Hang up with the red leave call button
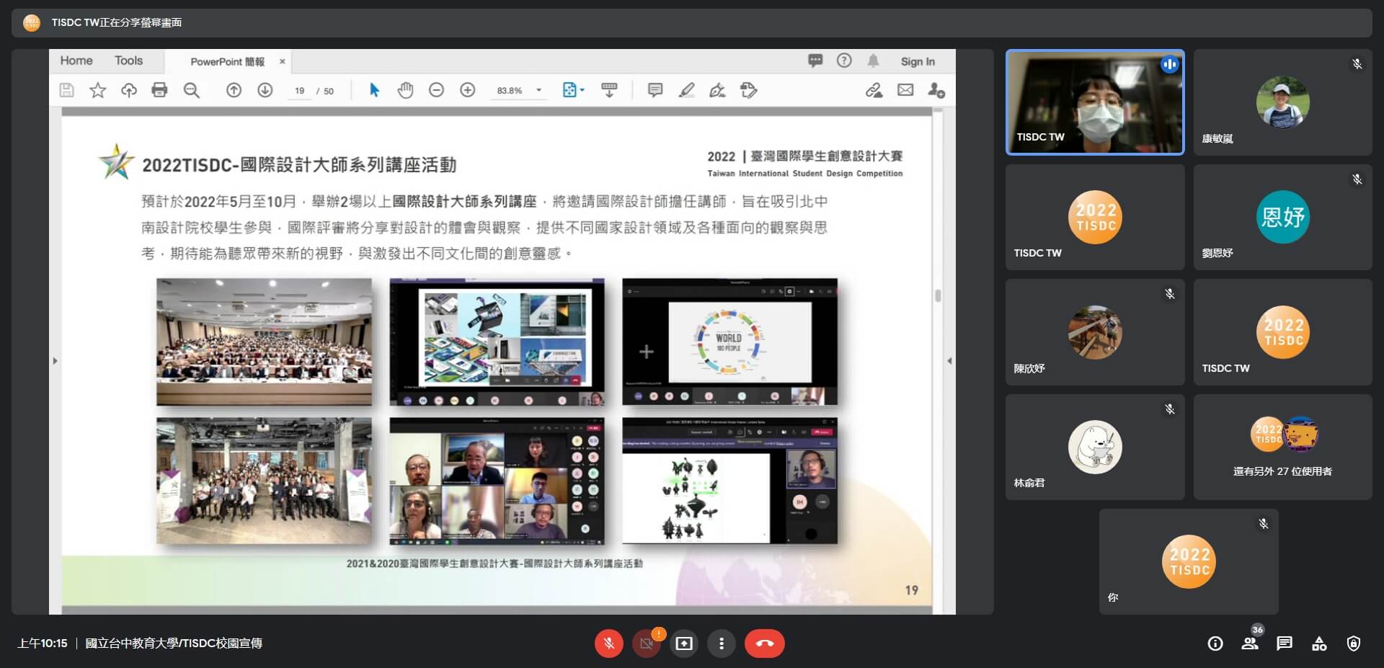The width and height of the screenshot is (1384, 668). coord(765,643)
